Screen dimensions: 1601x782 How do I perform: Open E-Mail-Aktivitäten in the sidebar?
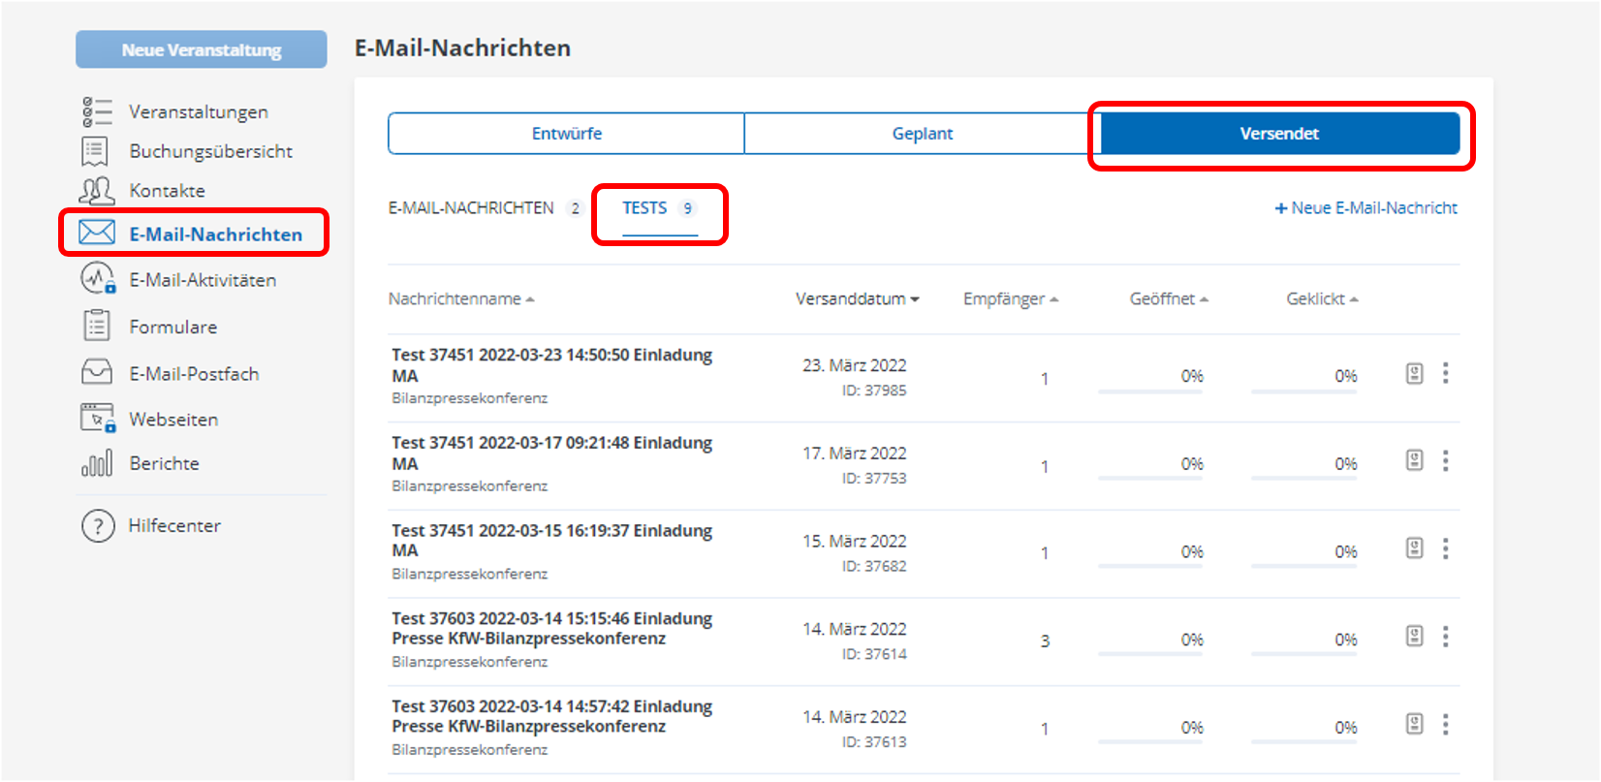pos(203,280)
